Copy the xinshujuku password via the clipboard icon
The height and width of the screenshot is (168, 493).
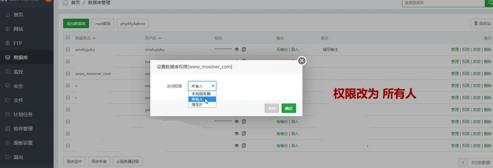pos(244,50)
